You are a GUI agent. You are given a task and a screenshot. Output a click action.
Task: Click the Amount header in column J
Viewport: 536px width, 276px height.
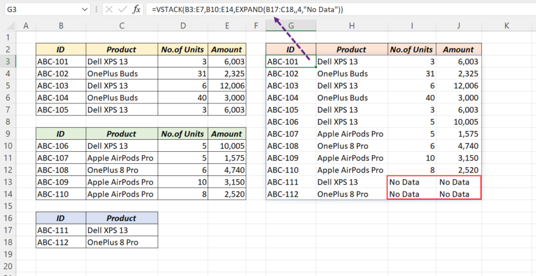(x=458, y=50)
